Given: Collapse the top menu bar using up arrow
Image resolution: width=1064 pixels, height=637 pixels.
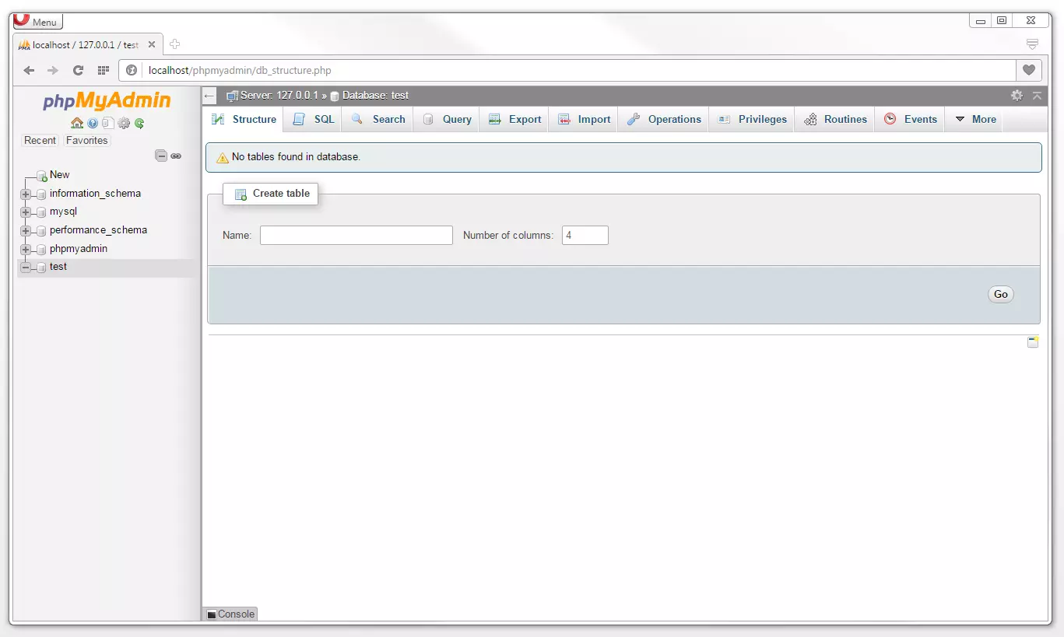Looking at the screenshot, I should pyautogui.click(x=1037, y=96).
